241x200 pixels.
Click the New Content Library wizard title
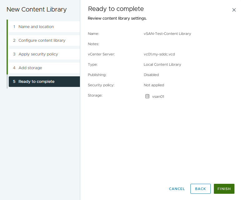(37, 9)
